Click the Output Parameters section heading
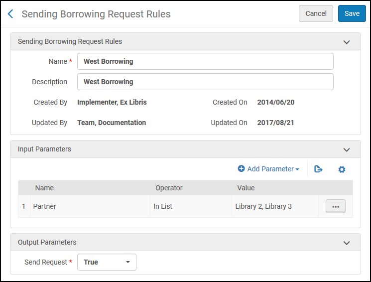The image size is (371, 282). (x=47, y=242)
